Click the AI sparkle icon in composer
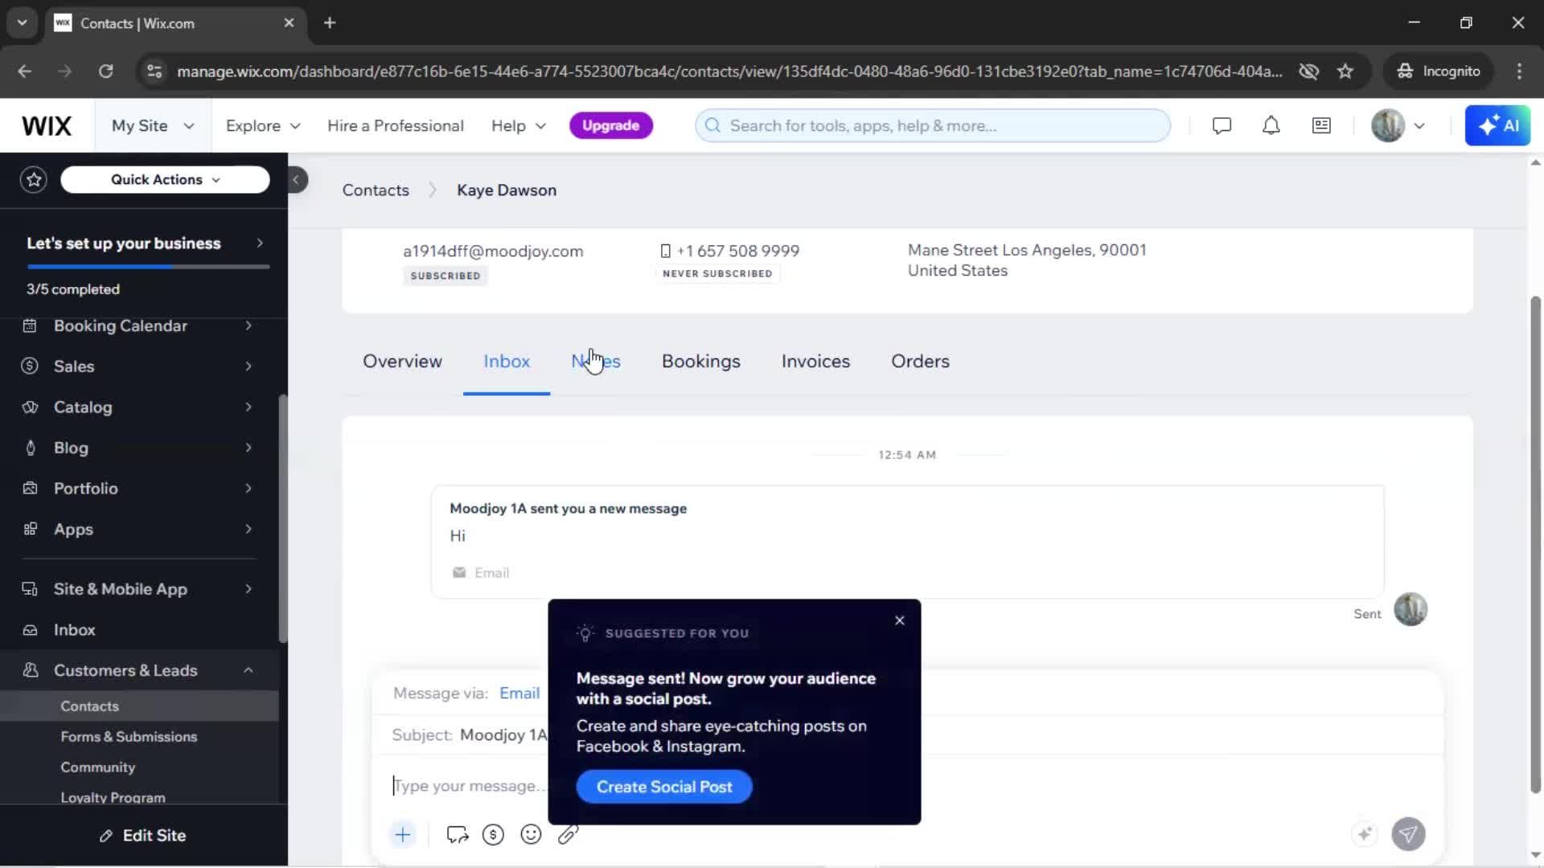 pyautogui.click(x=1365, y=834)
